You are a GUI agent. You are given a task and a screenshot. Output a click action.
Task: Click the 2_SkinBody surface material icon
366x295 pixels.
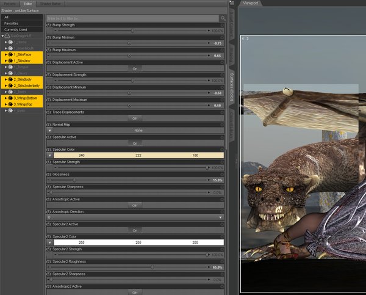point(10,79)
